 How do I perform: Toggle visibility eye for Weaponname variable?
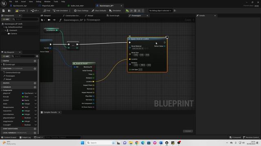(x=35, y=107)
